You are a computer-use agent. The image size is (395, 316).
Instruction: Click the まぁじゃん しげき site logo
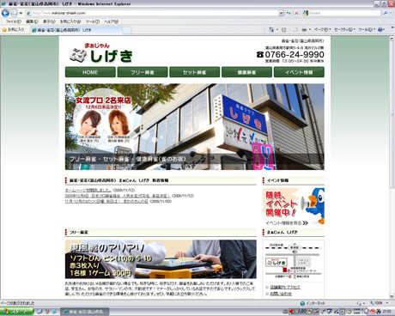[x=100, y=53]
